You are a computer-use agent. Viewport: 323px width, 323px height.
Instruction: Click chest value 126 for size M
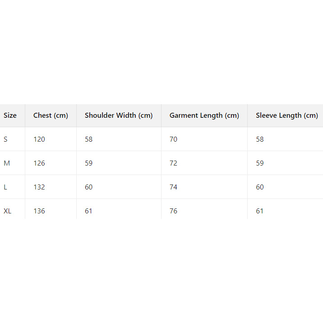coord(39,163)
